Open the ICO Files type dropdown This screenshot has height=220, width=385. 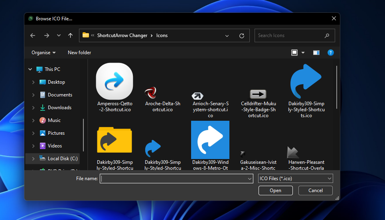pos(295,179)
